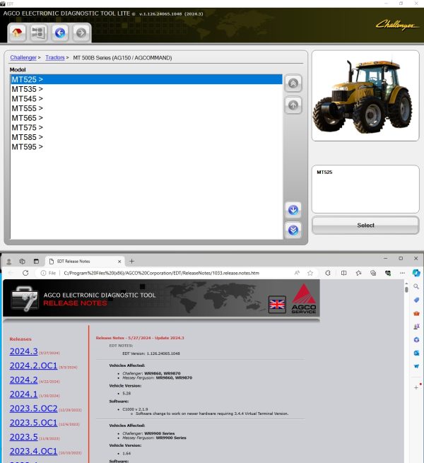Open release 2024.3 link
The width and height of the screenshot is (424, 463).
click(23, 351)
